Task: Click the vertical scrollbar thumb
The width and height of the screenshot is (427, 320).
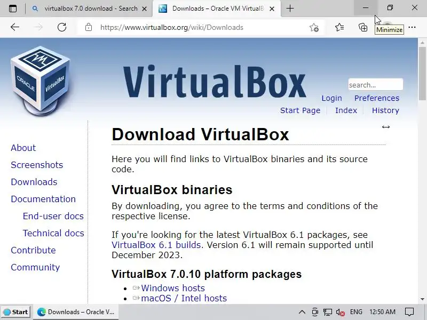Action: coord(423,74)
